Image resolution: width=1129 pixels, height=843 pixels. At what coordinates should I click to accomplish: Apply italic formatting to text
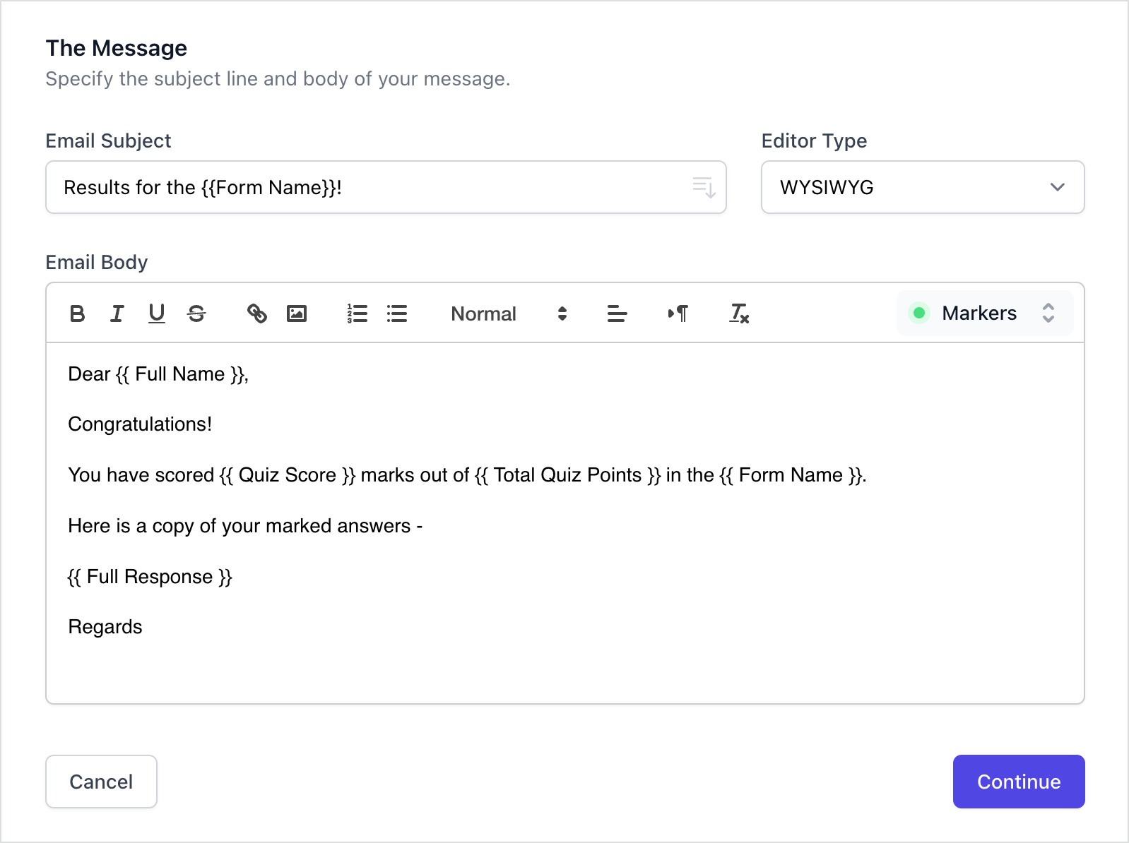point(117,313)
